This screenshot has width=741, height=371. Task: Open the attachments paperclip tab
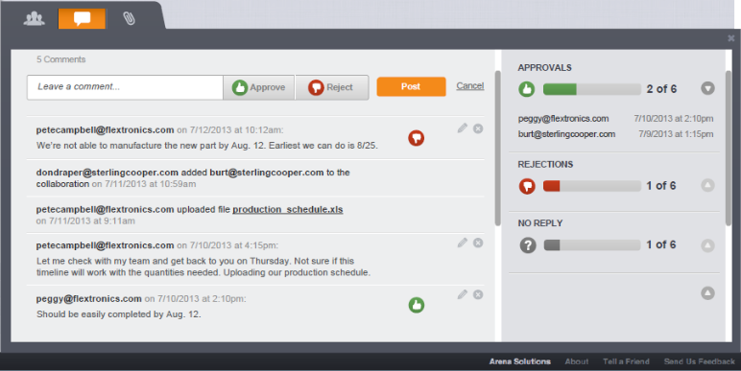pos(129,19)
